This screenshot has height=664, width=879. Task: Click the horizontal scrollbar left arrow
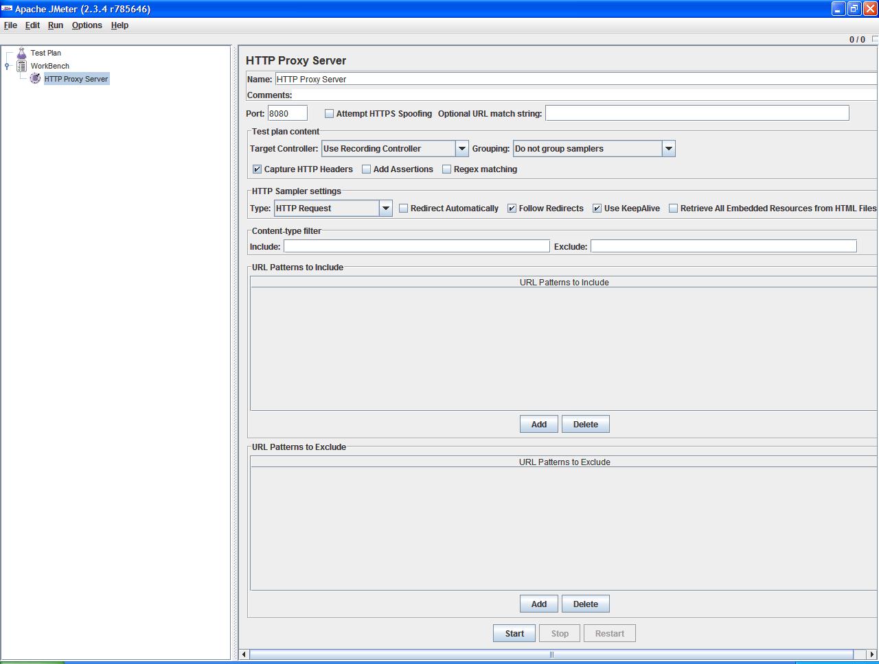244,654
